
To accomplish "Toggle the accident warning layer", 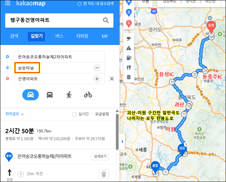I will pyautogui.click(x=129, y=48).
